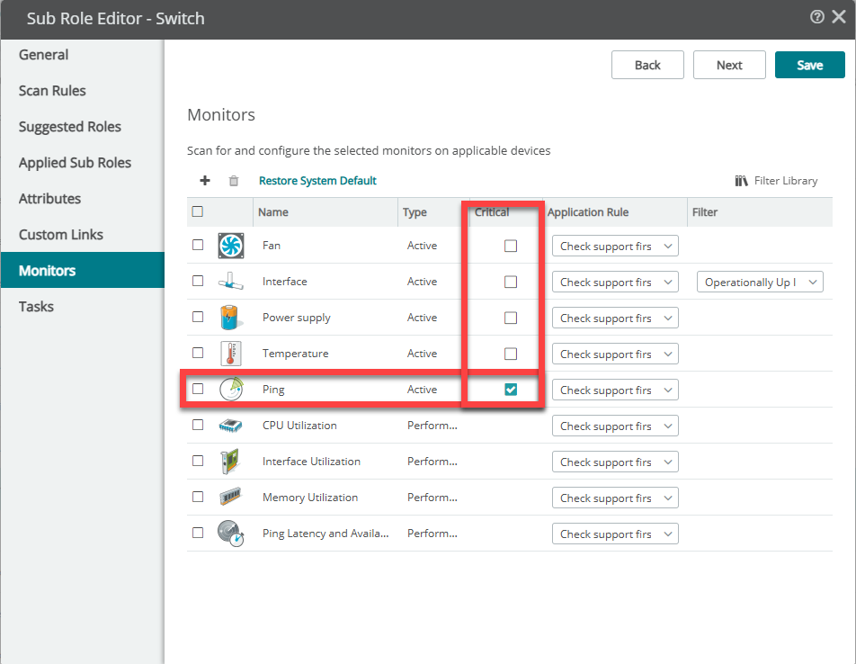Image resolution: width=856 pixels, height=664 pixels.
Task: Click the Fan monitor icon
Action: (x=231, y=246)
